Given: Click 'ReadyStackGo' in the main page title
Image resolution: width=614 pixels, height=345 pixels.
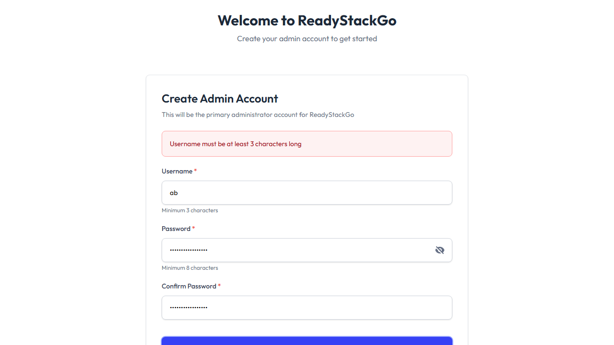Looking at the screenshot, I should click(347, 21).
